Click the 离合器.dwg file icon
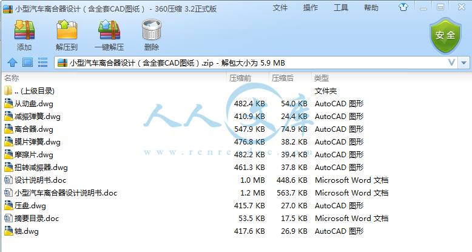Screen dimensions: 472x252 pyautogui.click(x=8, y=129)
